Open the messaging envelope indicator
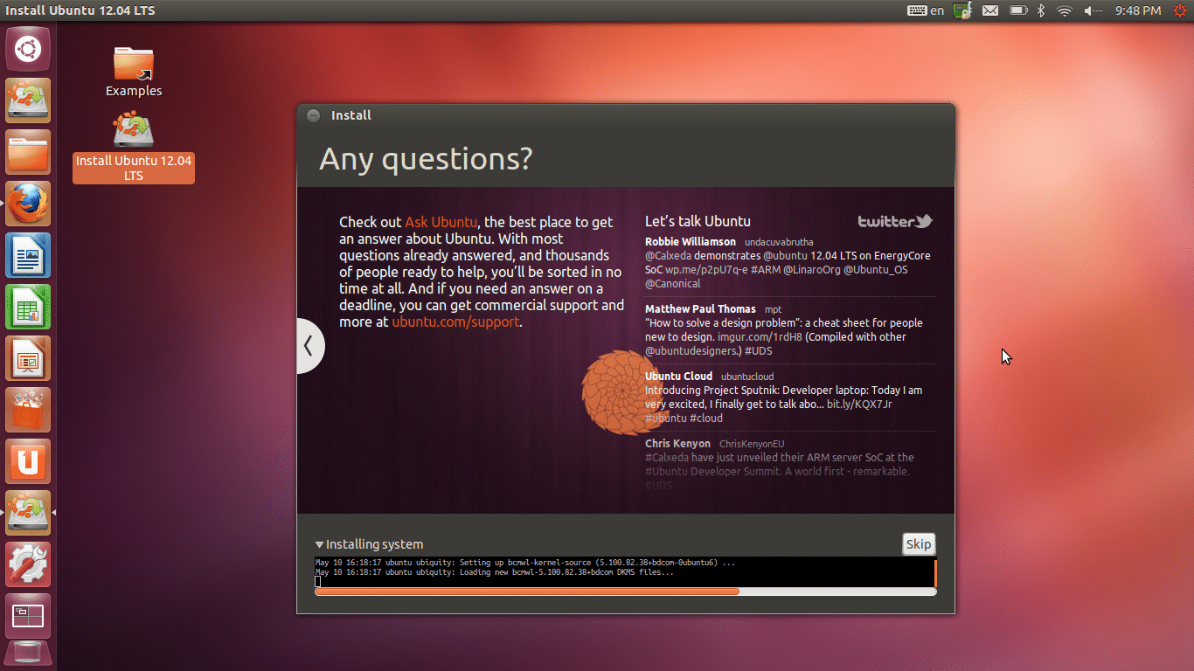 tap(990, 10)
